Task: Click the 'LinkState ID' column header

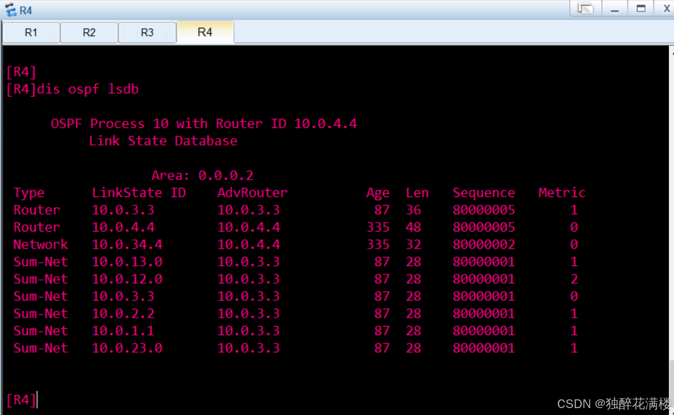Action: (139, 193)
